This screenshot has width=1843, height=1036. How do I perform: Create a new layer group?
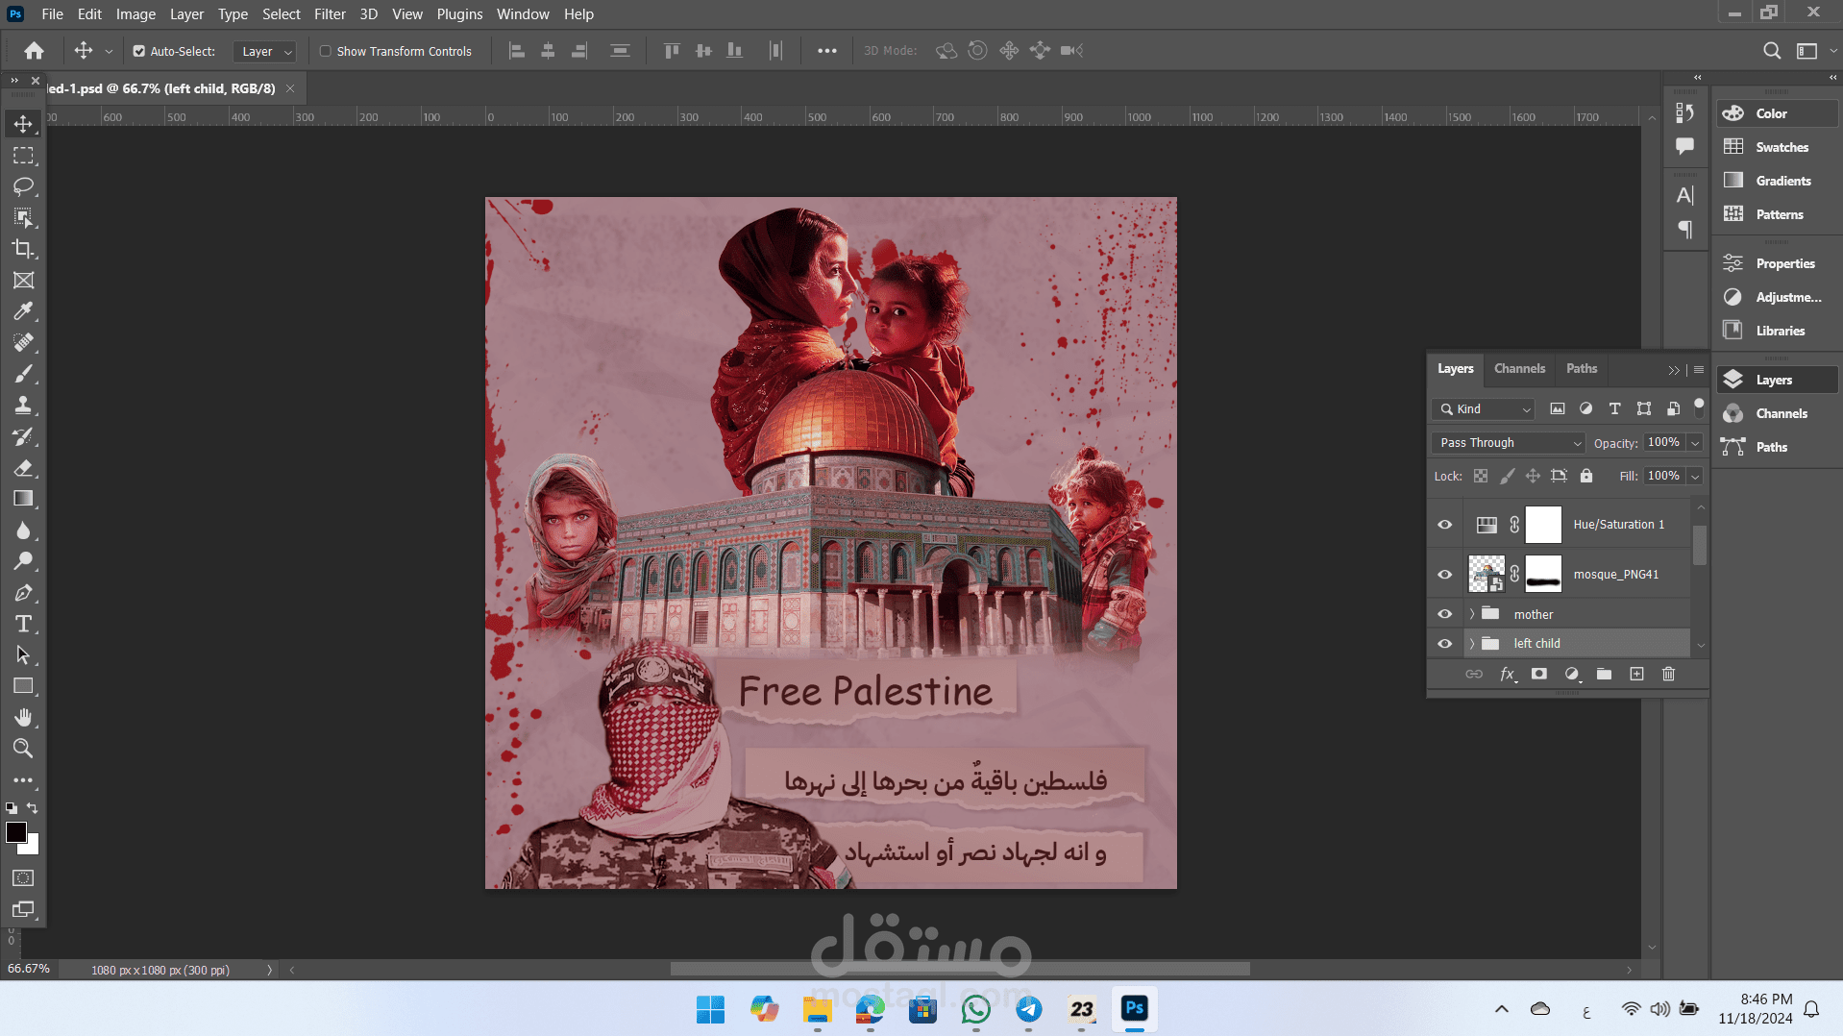[1604, 674]
